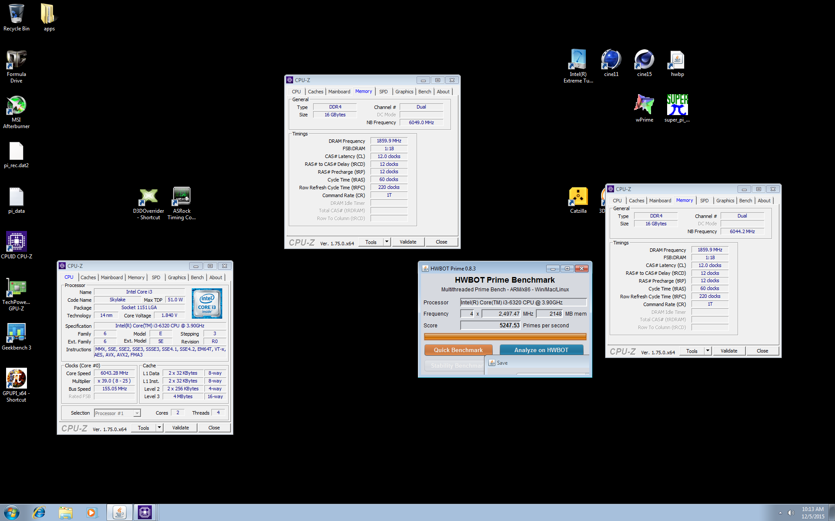Click the Processor field in HWBOT Prime

(523, 302)
